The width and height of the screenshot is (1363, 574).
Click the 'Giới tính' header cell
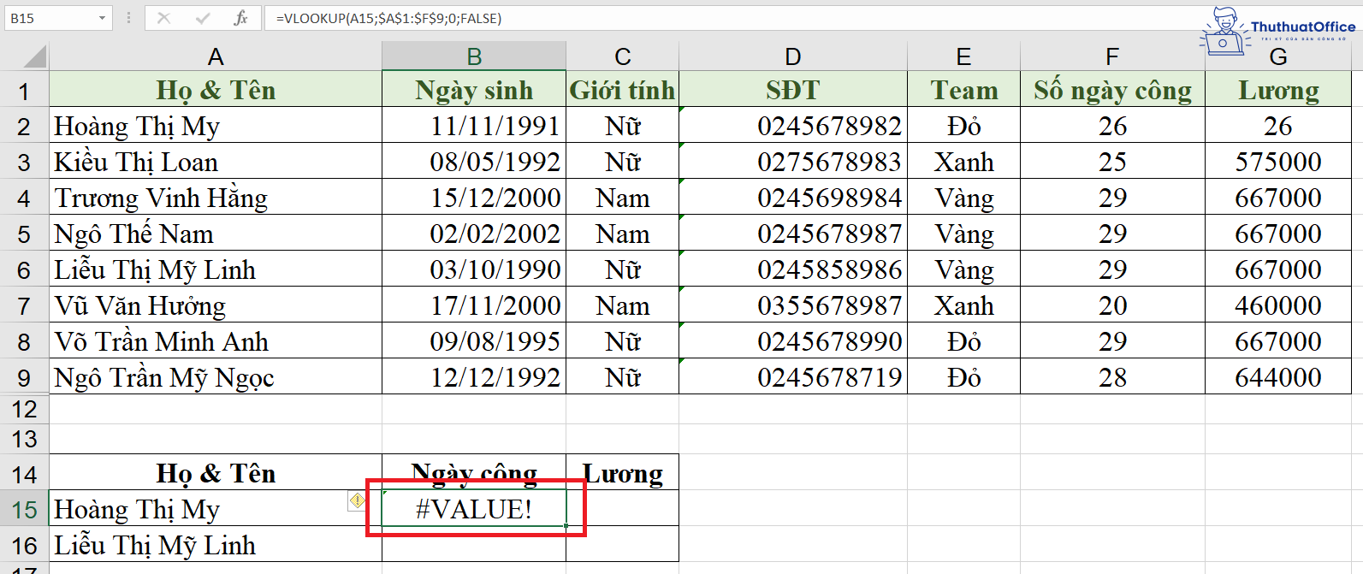623,90
